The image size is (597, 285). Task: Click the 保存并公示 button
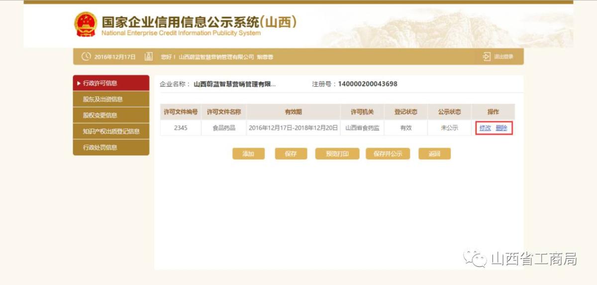click(x=388, y=154)
